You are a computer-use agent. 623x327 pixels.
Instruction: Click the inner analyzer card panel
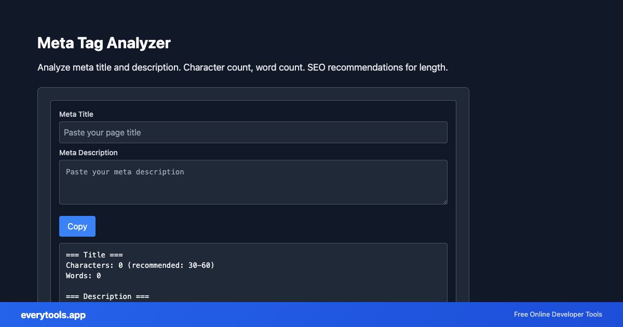253,105
